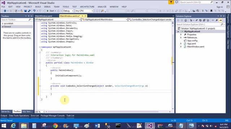Open notifications flag icon in title bar
The height and width of the screenshot is (129, 231).
[171, 2]
